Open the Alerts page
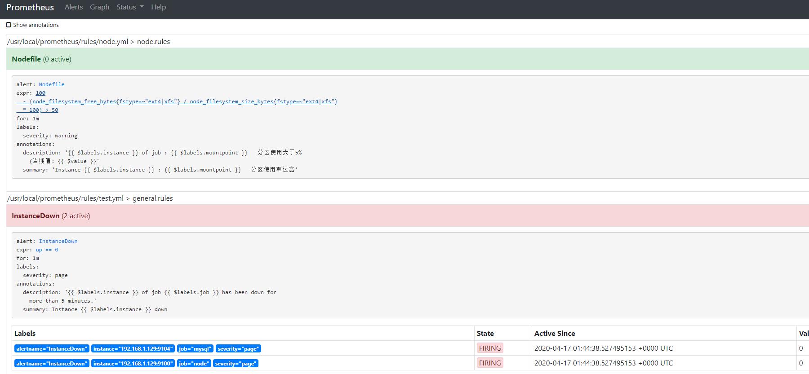Screen dimensions: 809x374 tap(74, 7)
